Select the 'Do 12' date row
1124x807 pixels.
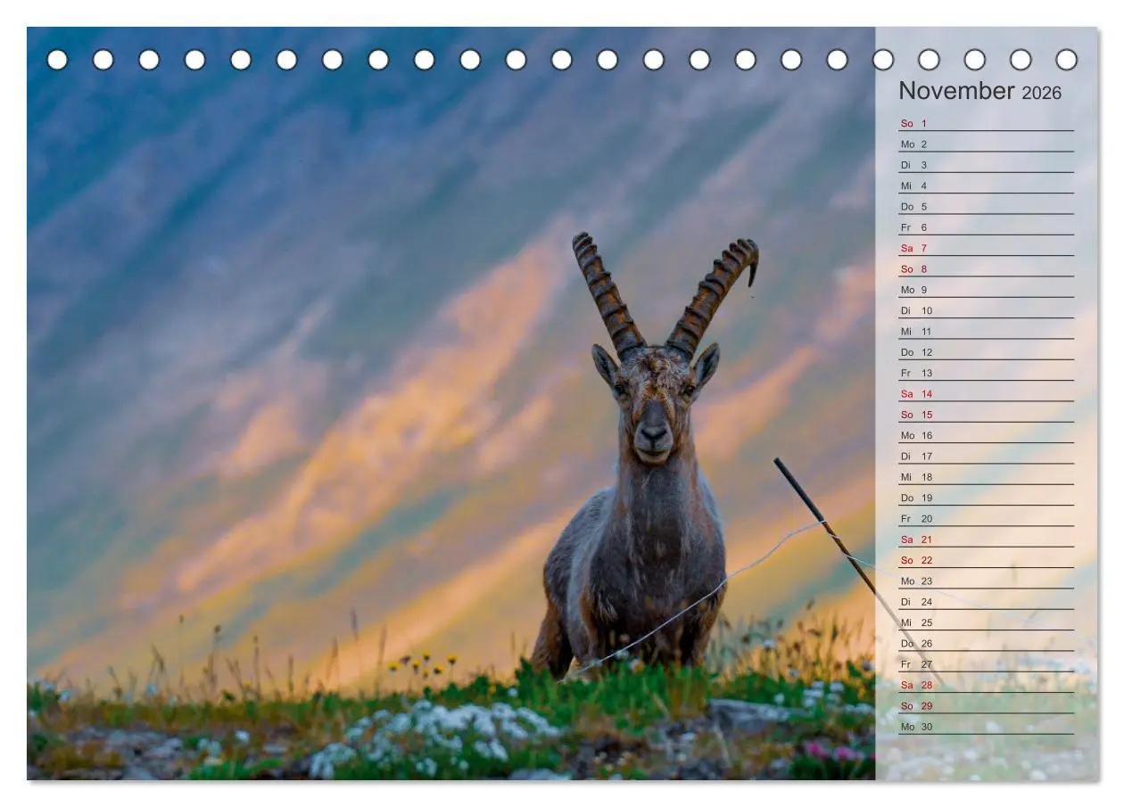[986, 352]
